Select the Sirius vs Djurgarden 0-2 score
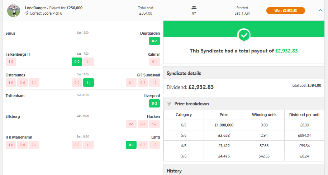Viewport: 328px width, 175px height. pos(155,41)
